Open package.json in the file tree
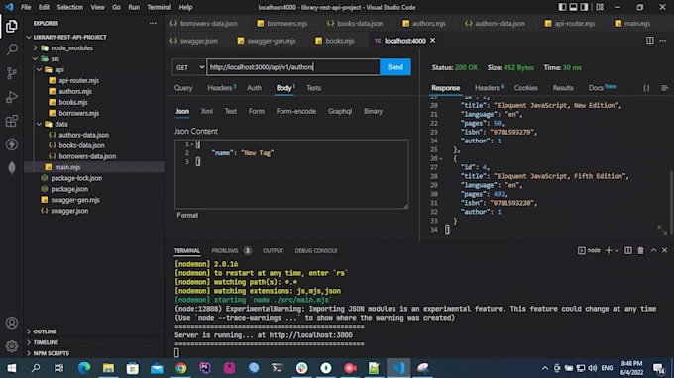Image resolution: width=674 pixels, height=378 pixels. coord(69,189)
